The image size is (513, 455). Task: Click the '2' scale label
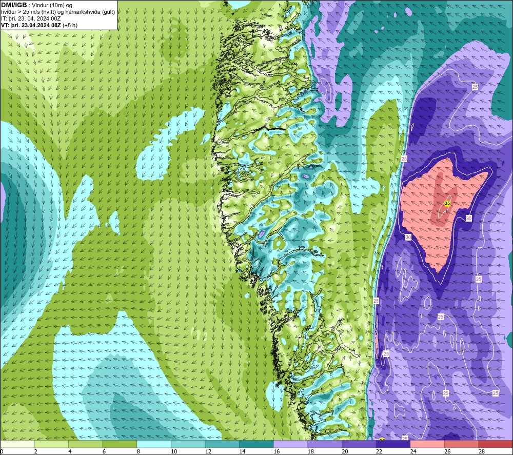36,451
